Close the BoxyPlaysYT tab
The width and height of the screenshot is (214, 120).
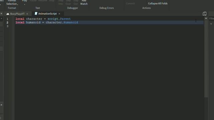[x=27, y=14]
